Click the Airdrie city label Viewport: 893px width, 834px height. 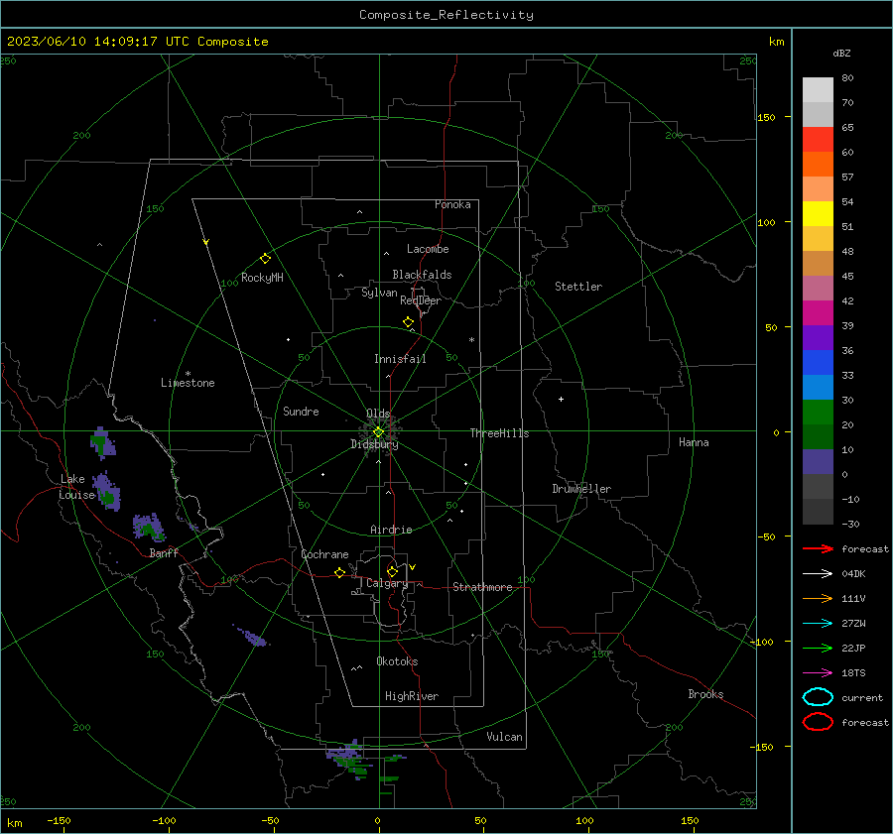(391, 530)
